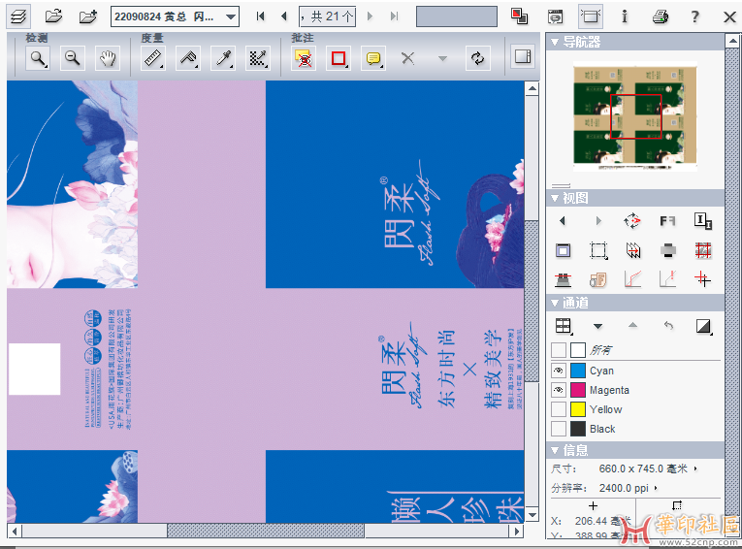Image resolution: width=742 pixels, height=549 pixels.
Task: Select the eyedropper densitometer tool
Action: [223, 58]
